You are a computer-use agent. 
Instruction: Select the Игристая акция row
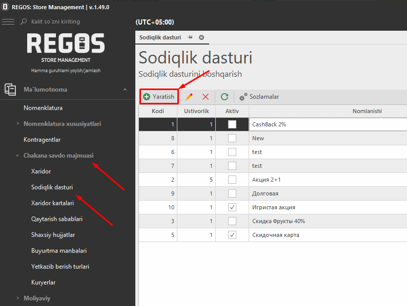(273, 207)
